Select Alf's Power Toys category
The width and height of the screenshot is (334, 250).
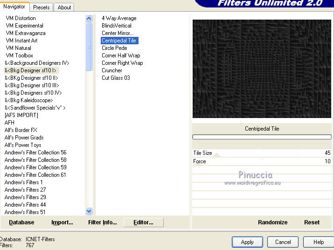tap(23, 145)
